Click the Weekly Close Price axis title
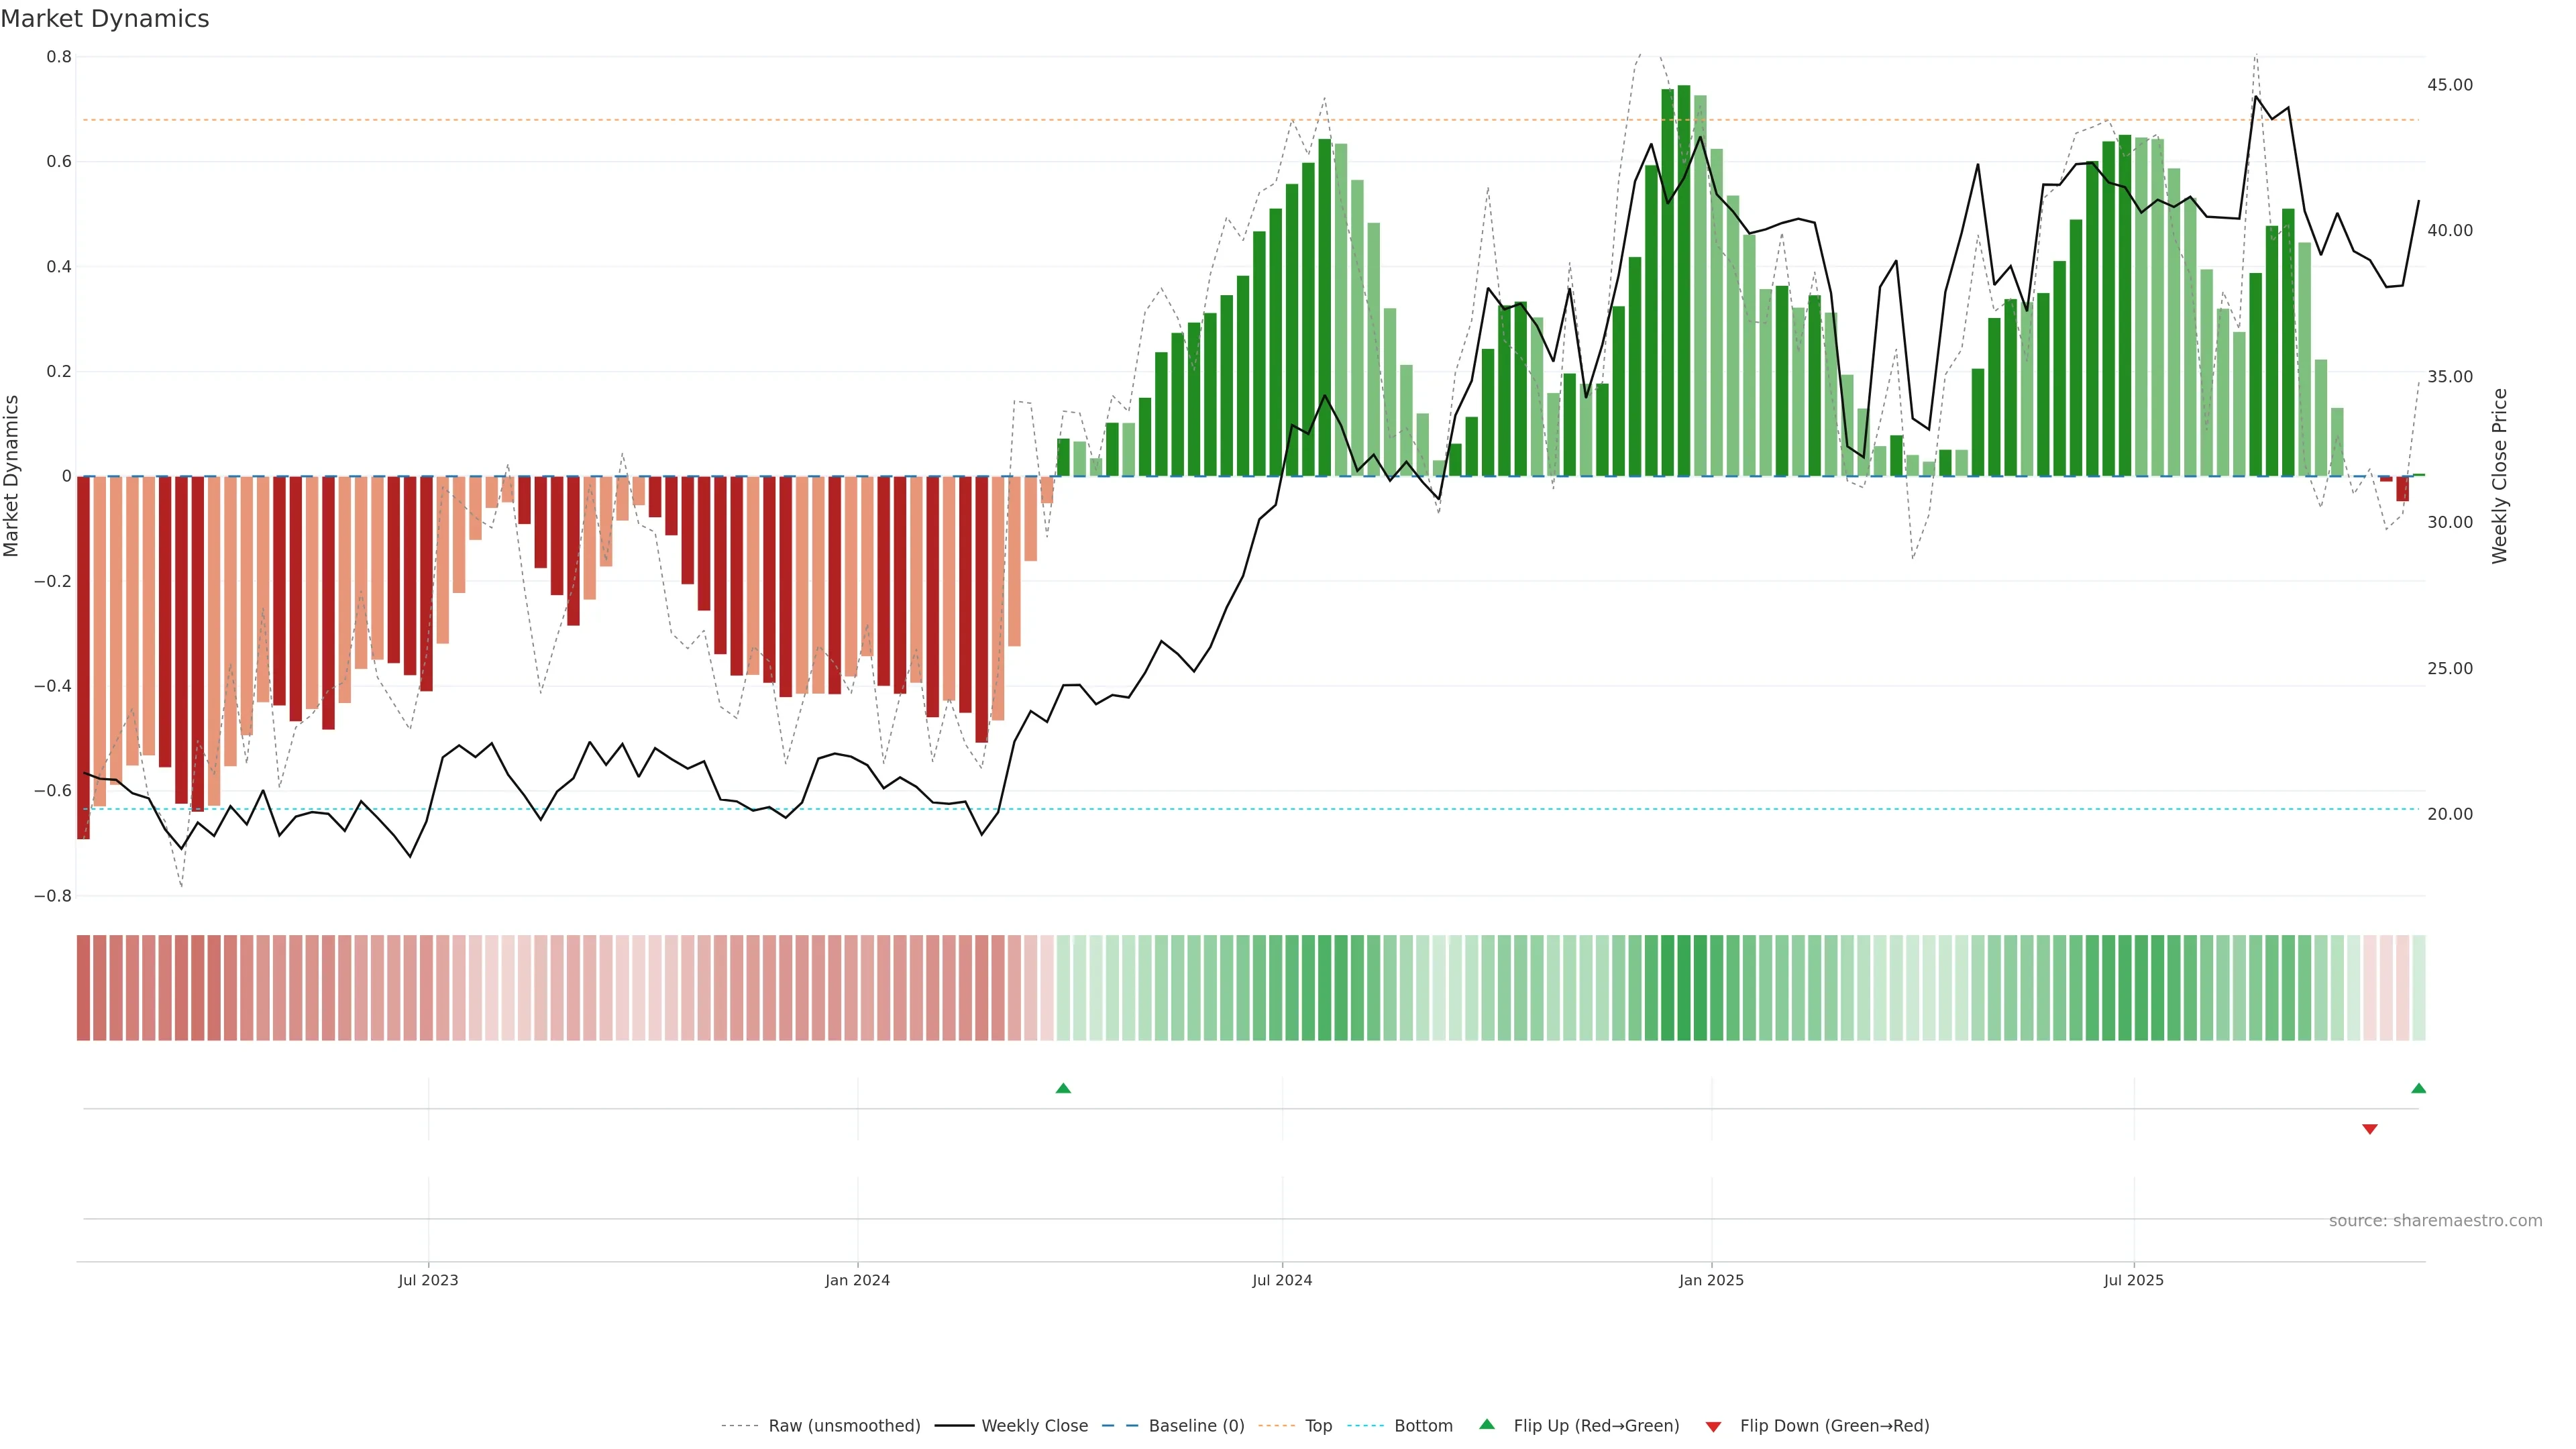This screenshot has width=2576, height=1449. pos(2499,476)
